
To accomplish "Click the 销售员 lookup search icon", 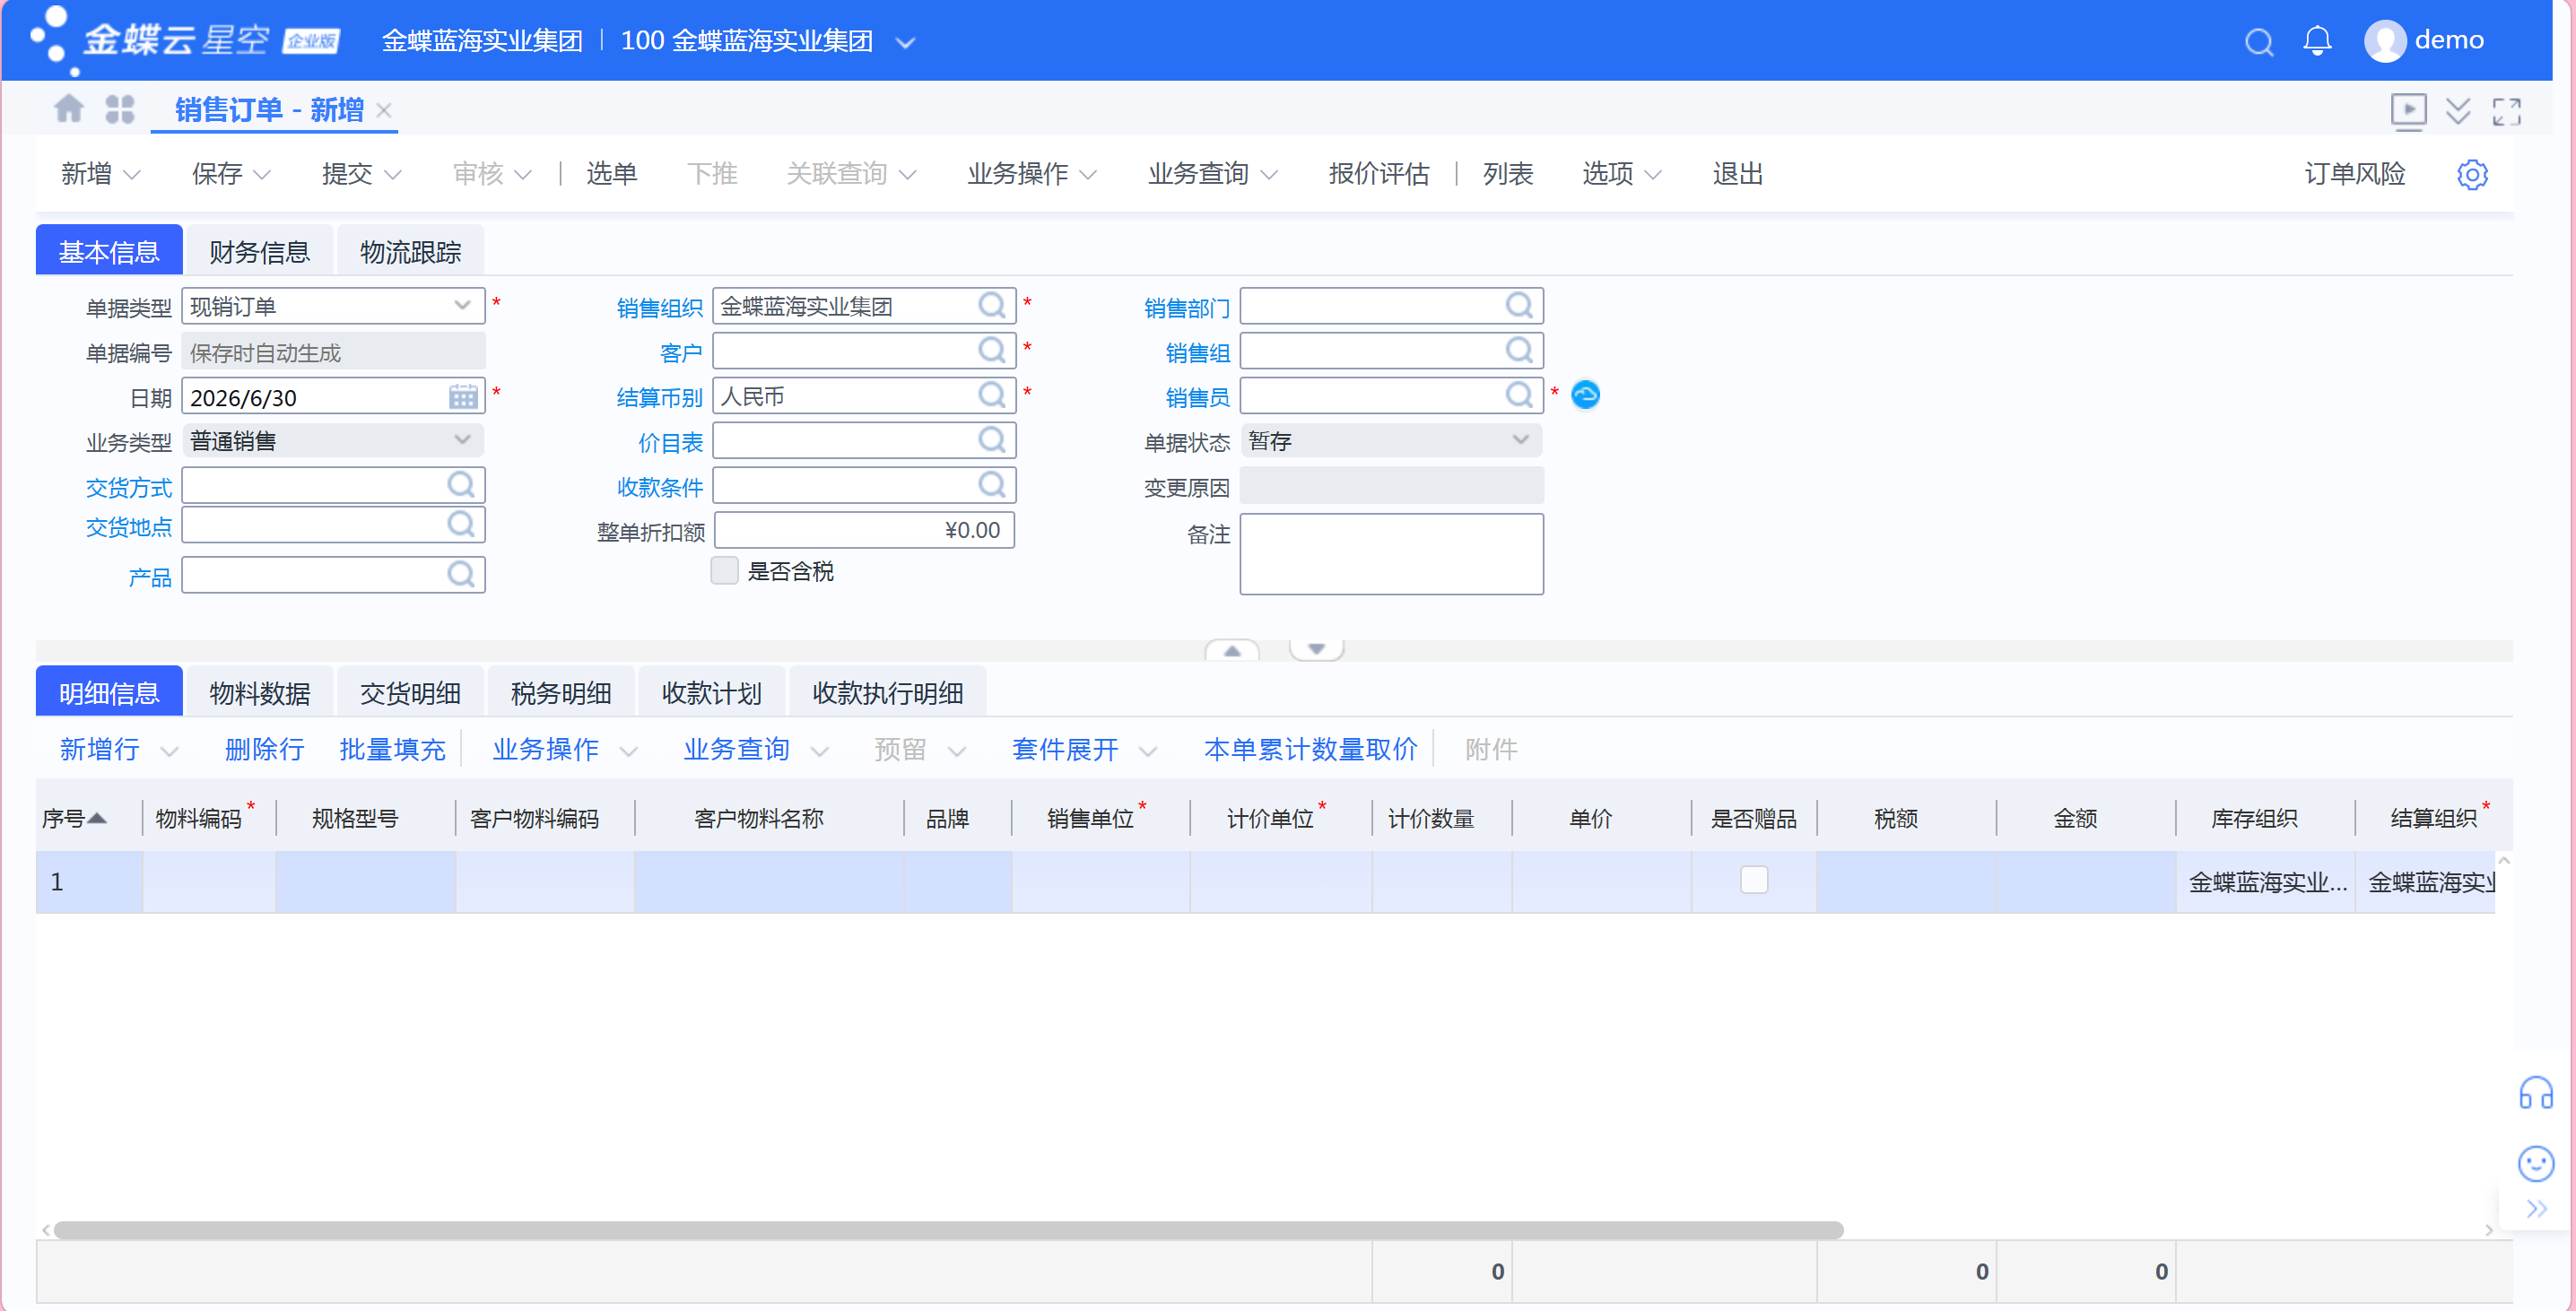I will click(x=1519, y=395).
